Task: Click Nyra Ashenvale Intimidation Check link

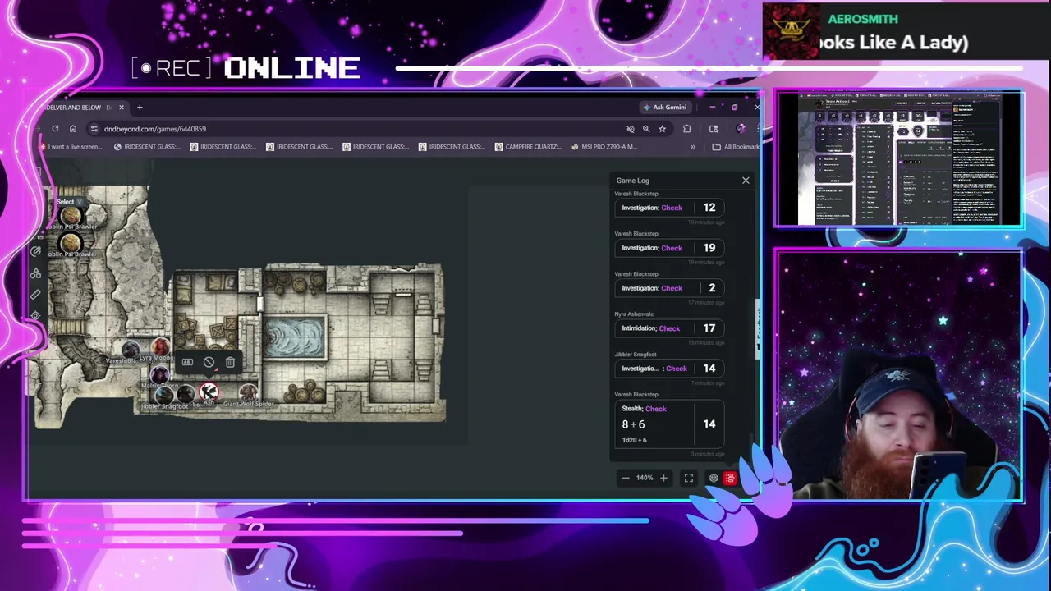Action: (669, 328)
